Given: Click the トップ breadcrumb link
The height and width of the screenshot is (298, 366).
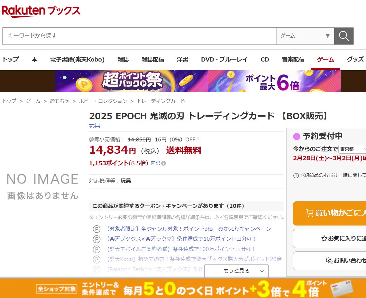Looking at the screenshot, I should click(9, 101).
